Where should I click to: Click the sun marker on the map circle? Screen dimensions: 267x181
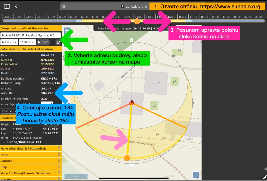tap(127, 158)
